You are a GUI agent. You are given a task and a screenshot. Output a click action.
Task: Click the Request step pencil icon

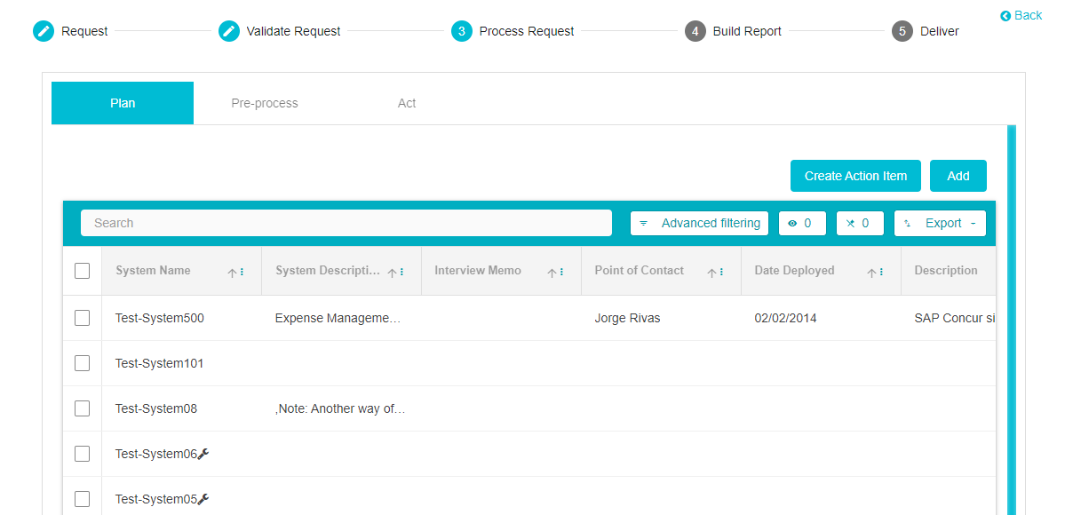pos(44,31)
